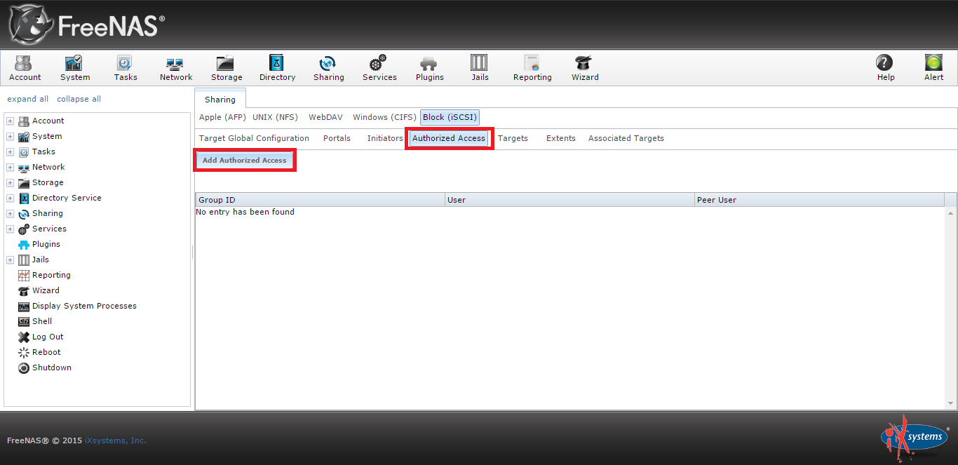The width and height of the screenshot is (958, 465).
Task: Select Jails in the sidebar tree
Action: click(41, 260)
